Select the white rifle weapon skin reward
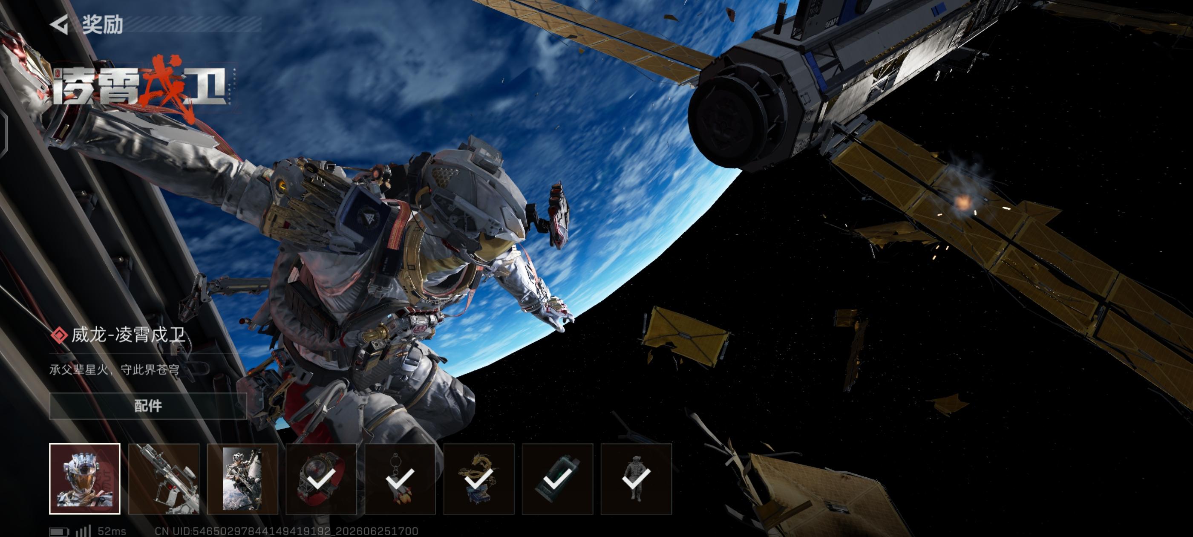 [164, 479]
